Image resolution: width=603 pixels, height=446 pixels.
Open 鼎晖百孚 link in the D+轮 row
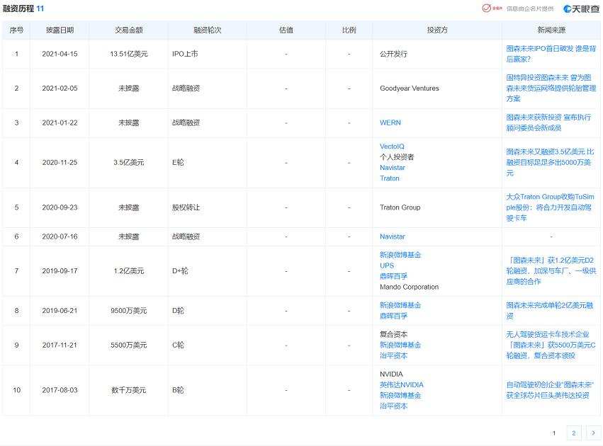(x=393, y=276)
